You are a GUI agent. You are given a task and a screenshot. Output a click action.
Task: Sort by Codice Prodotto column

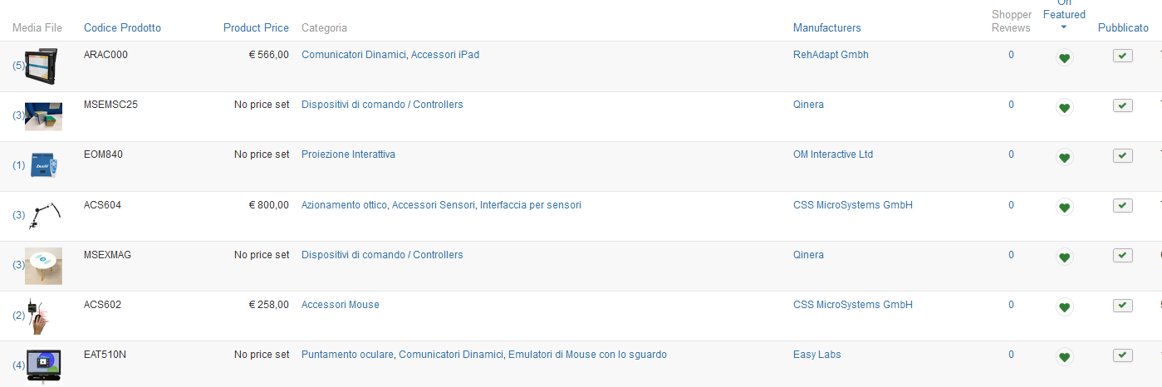[122, 28]
